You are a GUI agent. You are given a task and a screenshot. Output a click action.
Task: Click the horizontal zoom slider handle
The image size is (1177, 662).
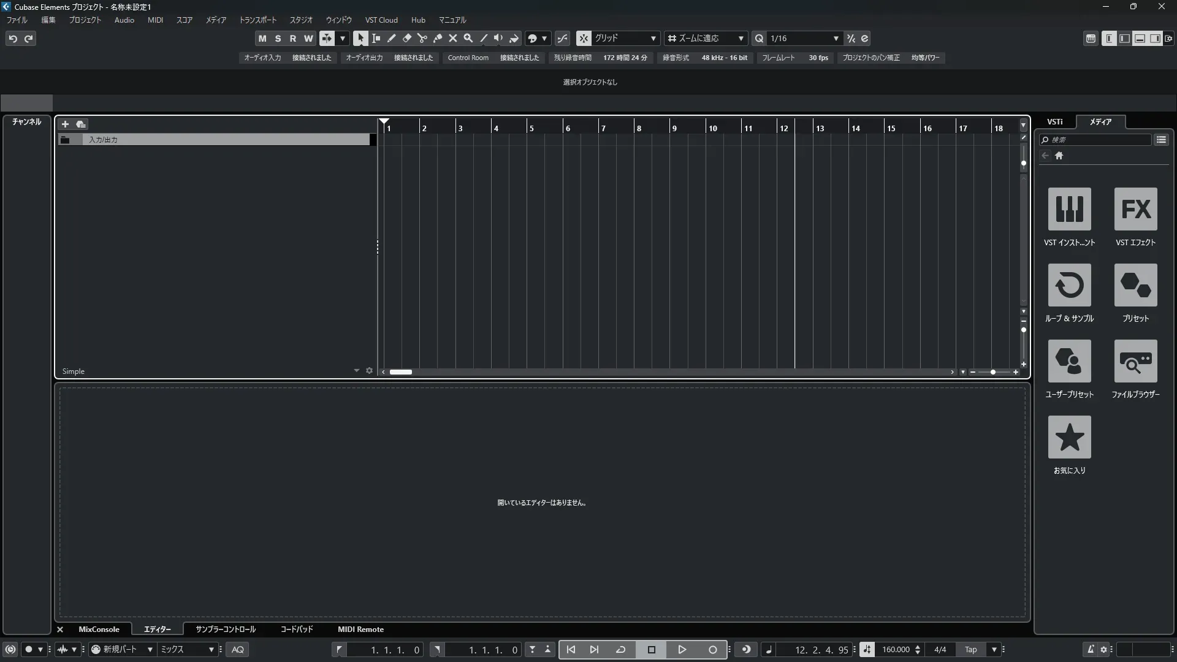993,372
